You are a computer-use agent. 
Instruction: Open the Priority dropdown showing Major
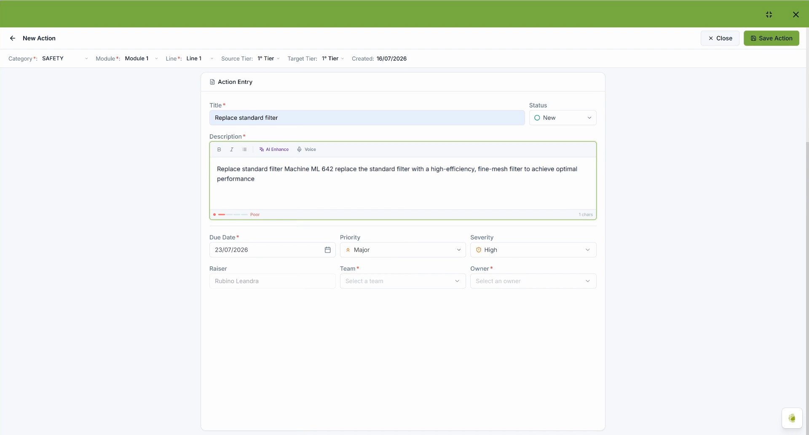click(x=403, y=250)
